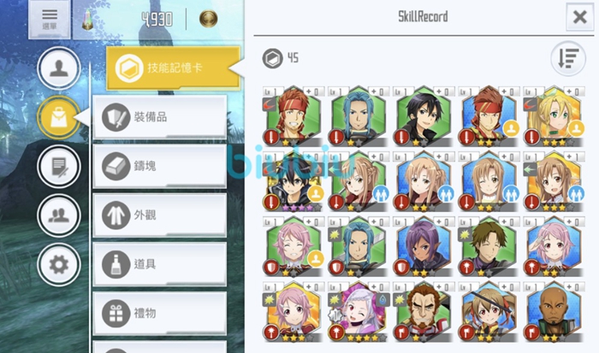Open the 外觀 appearance menu

click(x=160, y=215)
